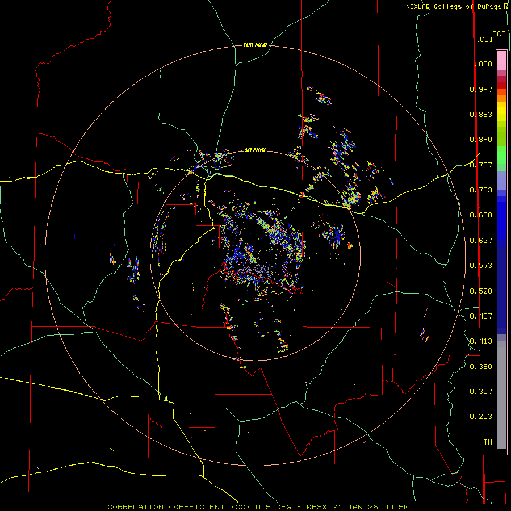Click the 0.573 legend value

click(x=481, y=266)
